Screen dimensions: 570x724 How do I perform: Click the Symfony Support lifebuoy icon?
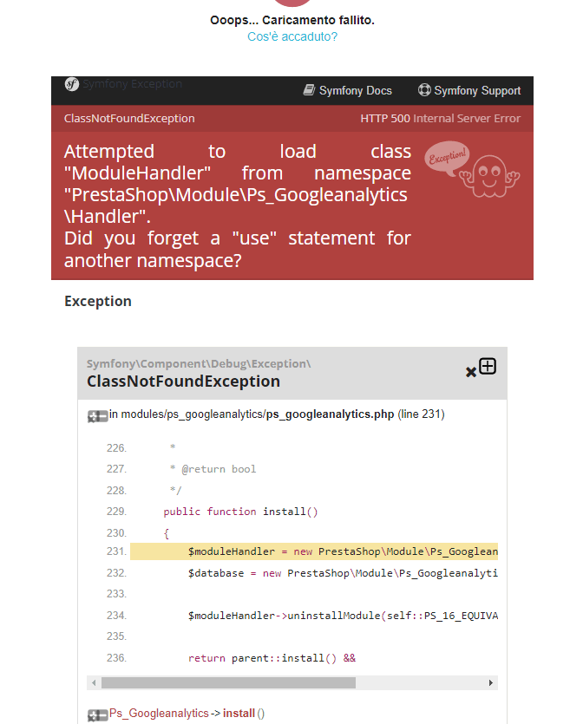[x=424, y=89]
